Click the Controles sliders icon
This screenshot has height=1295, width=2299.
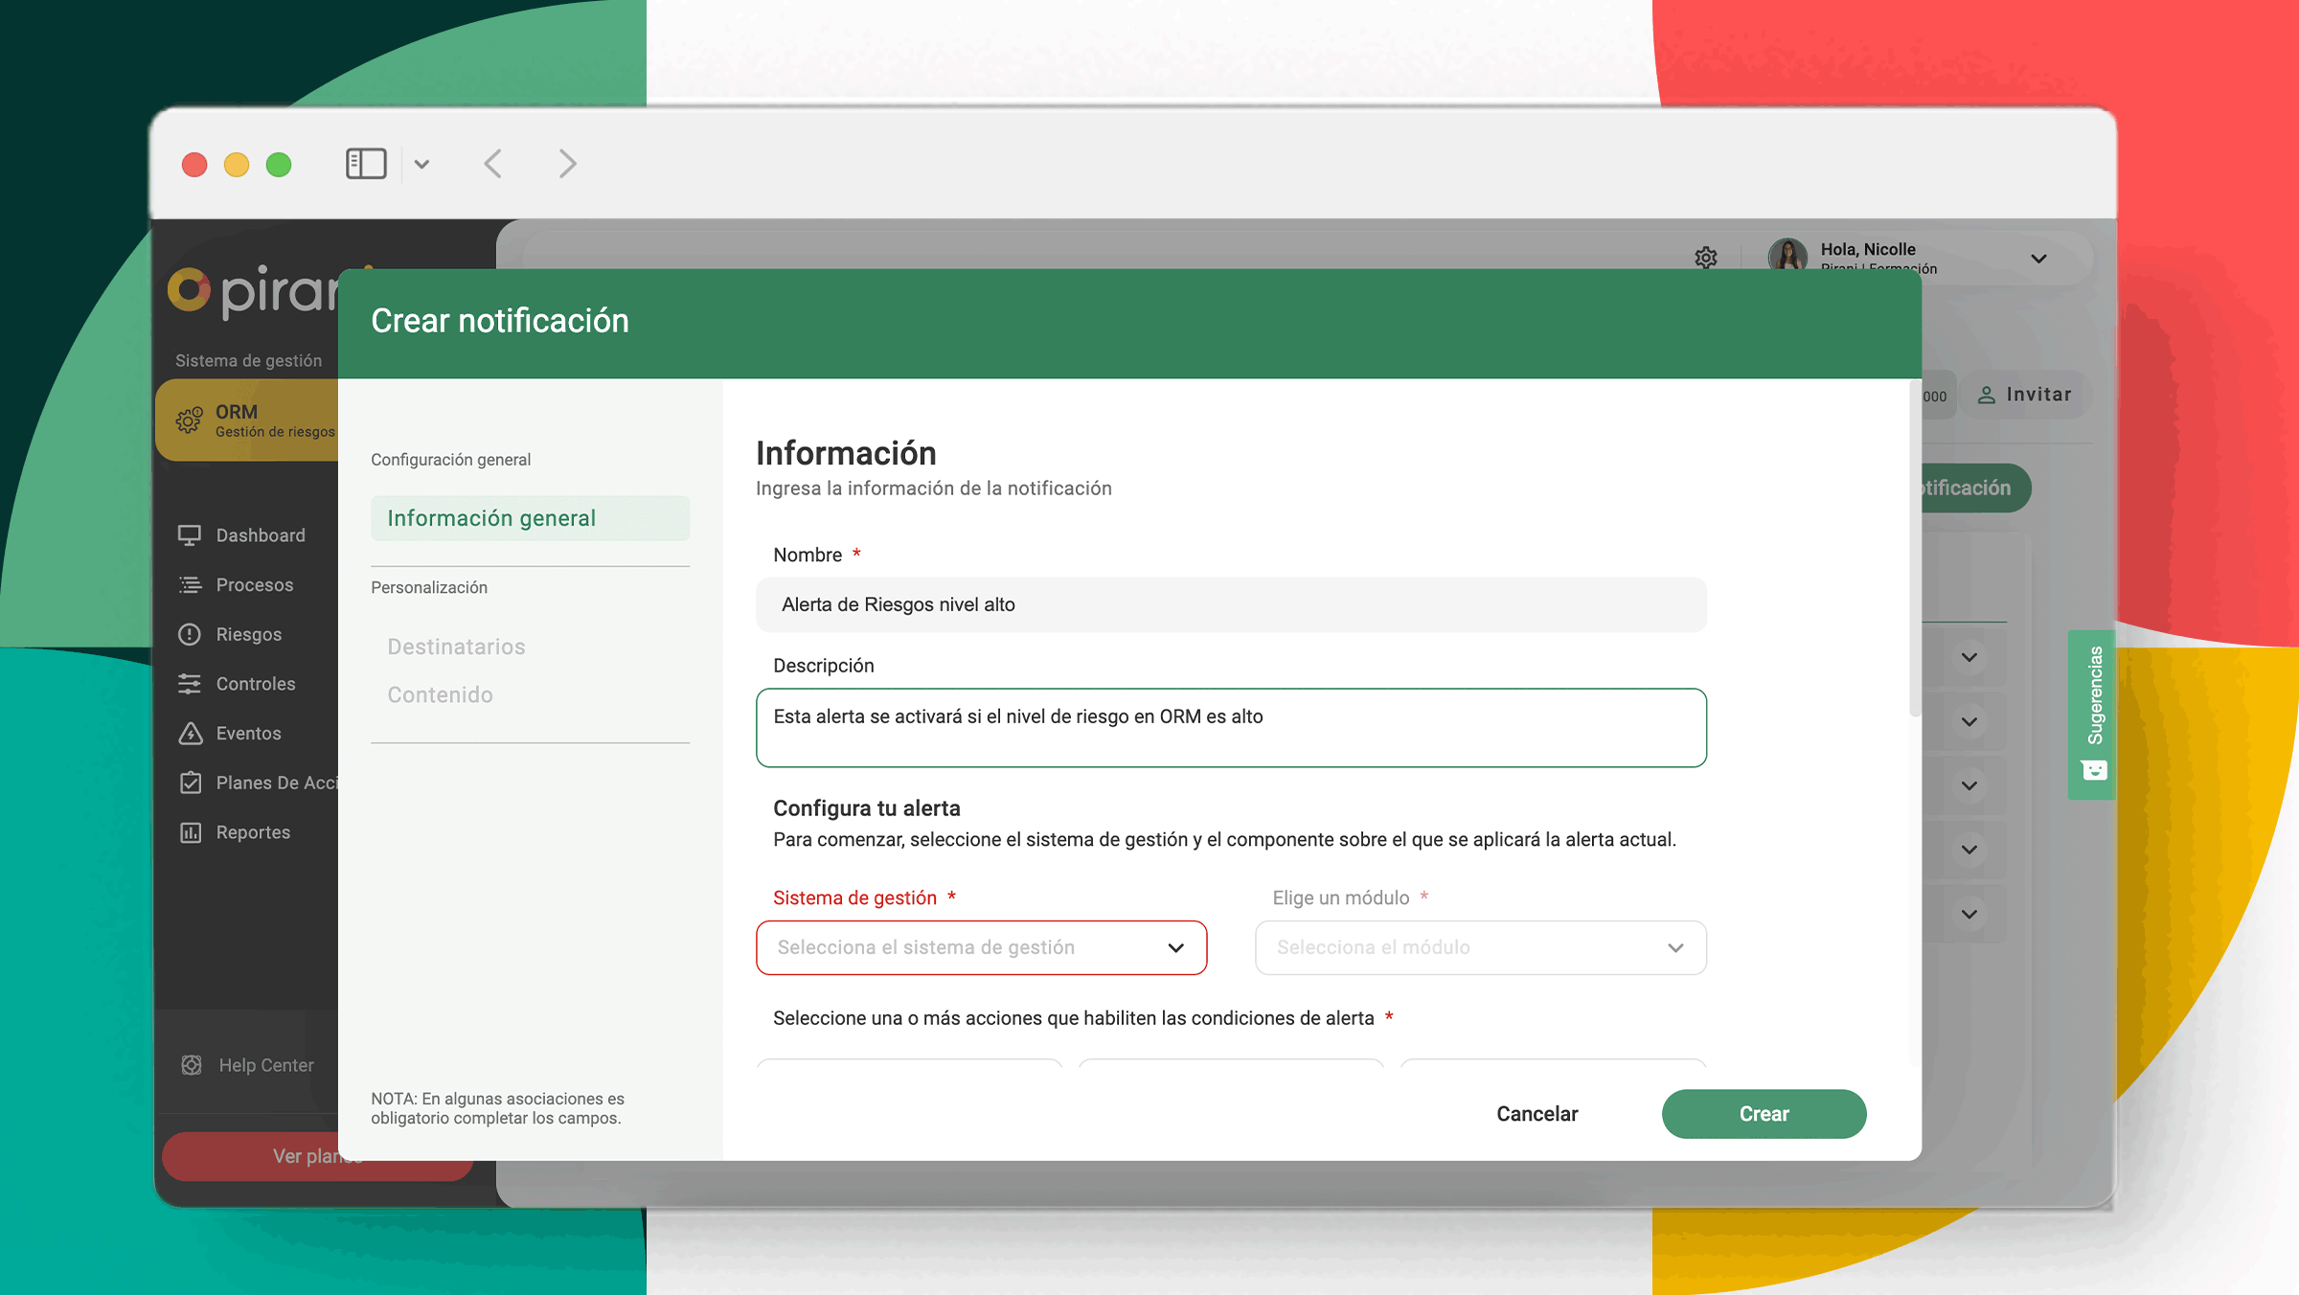tap(190, 684)
